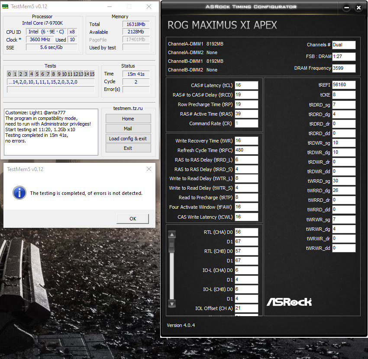Click the tWTR_S value field
The image size is (368, 359).
(x=246, y=188)
